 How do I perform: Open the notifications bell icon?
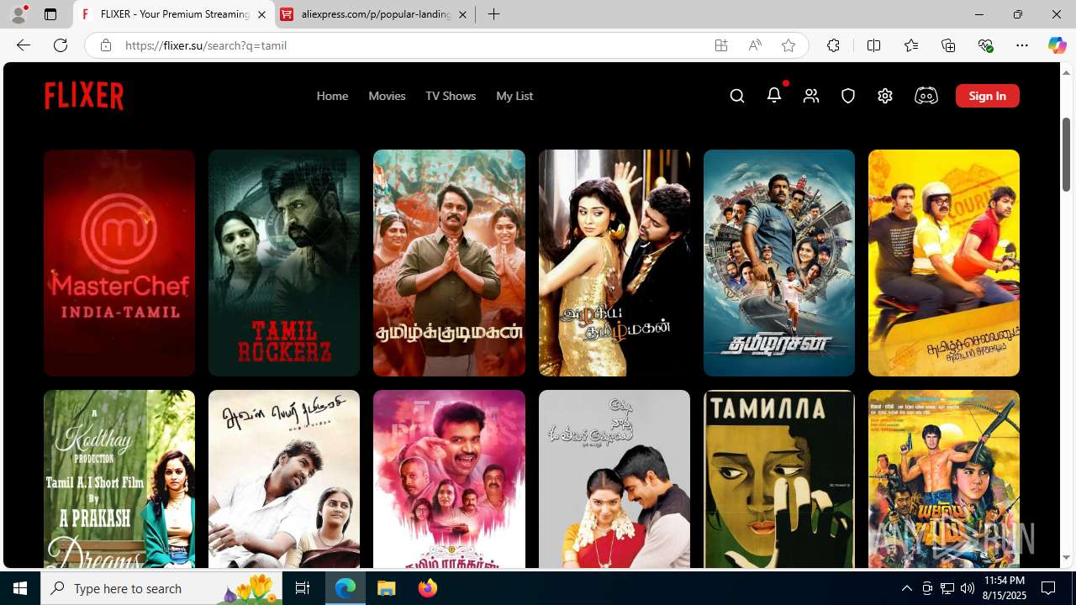coord(774,95)
